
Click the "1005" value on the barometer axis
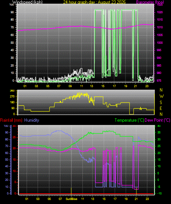pos(160,35)
